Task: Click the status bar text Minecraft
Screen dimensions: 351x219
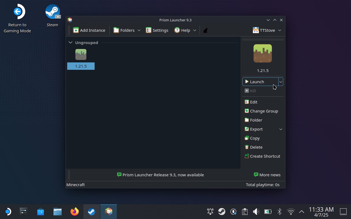Action: coord(76,185)
